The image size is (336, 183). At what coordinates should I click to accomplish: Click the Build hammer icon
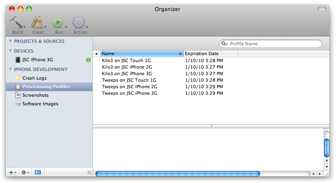(x=16, y=23)
